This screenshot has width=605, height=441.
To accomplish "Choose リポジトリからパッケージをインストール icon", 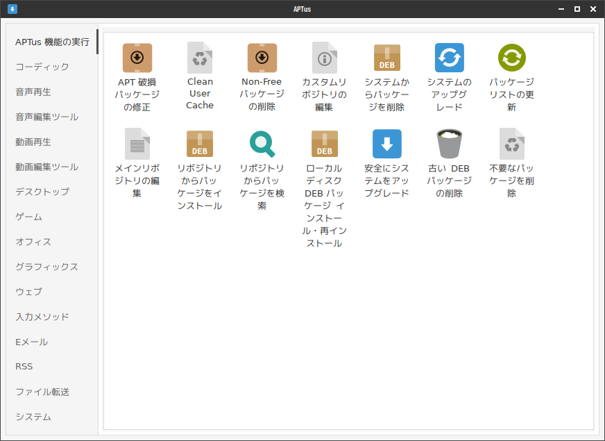I will tap(200, 144).
